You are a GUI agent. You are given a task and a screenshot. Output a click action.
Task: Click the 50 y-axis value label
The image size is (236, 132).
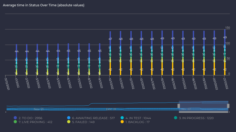(228, 58)
